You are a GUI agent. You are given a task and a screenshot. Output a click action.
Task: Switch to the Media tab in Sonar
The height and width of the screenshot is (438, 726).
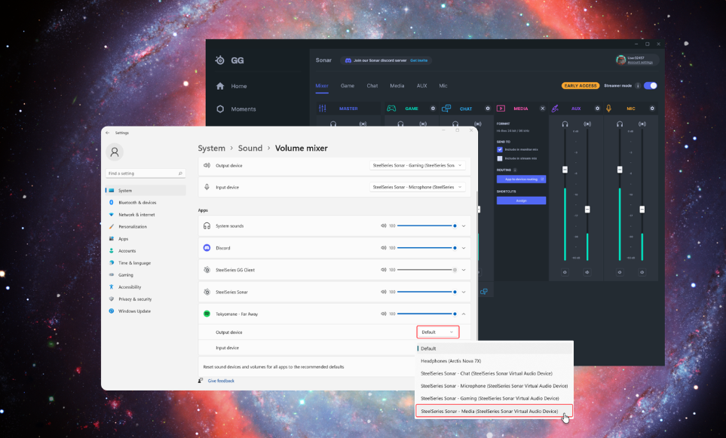click(397, 86)
